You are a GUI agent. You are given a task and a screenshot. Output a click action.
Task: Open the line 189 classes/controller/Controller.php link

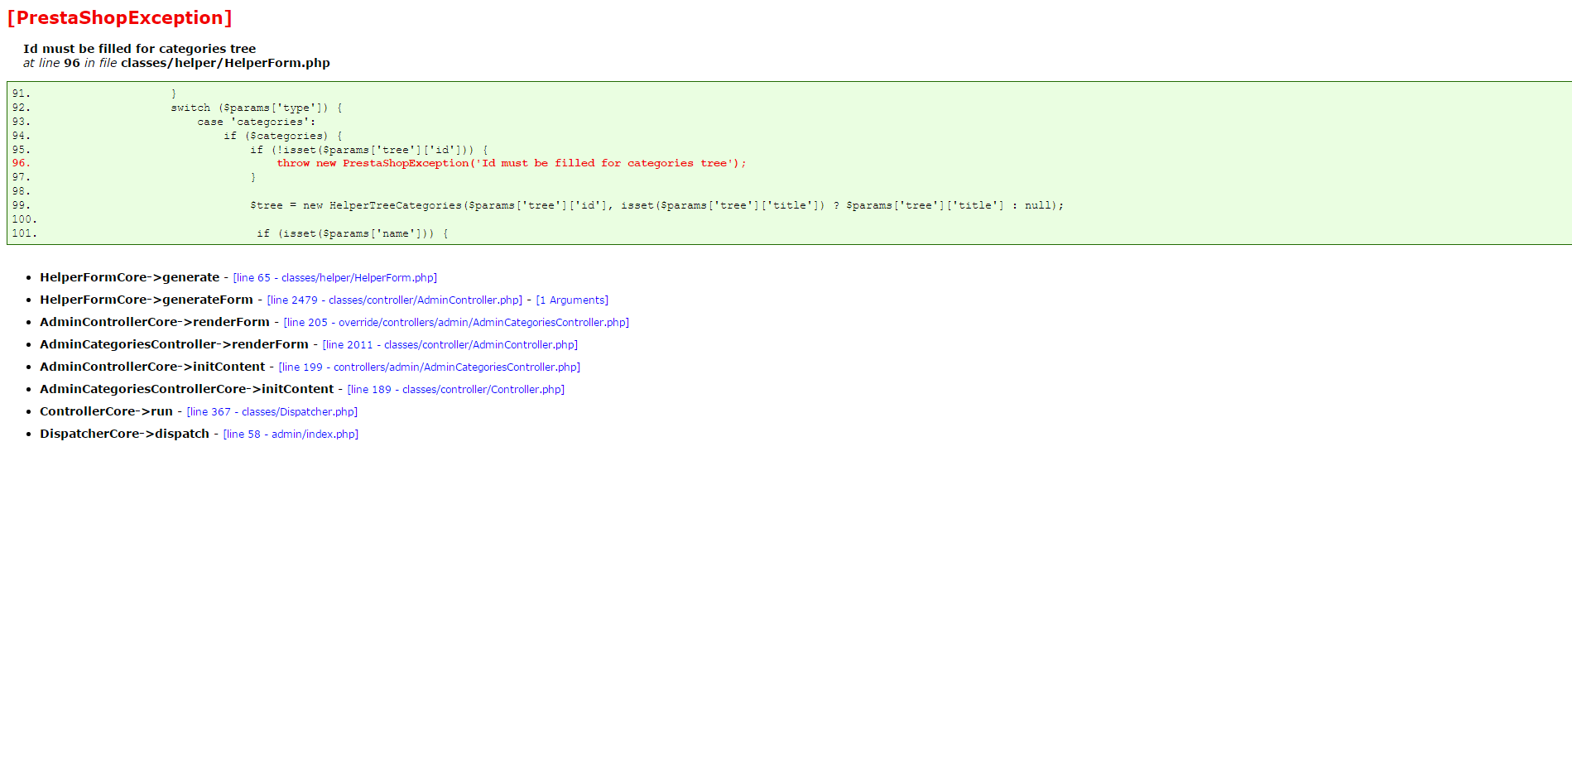point(455,390)
